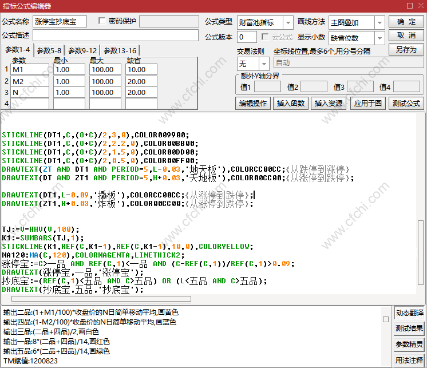Click the TM赋值:1200823 line
The width and height of the screenshot is (427, 368).
(30, 361)
